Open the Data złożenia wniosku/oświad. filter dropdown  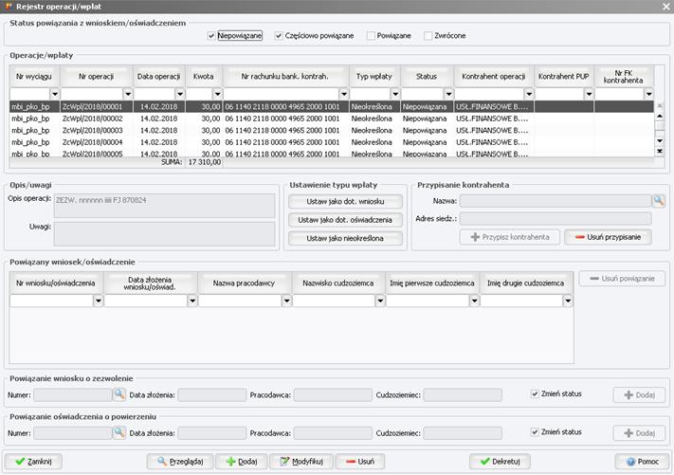pyautogui.click(x=192, y=301)
